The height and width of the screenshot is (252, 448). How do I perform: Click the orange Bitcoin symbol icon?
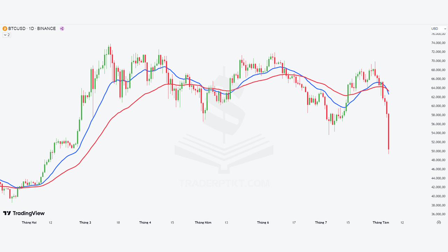5,29
